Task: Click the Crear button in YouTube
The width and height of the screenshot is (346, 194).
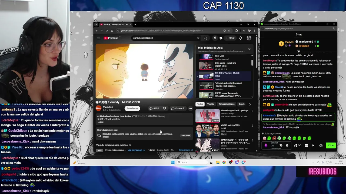Action: (230, 38)
